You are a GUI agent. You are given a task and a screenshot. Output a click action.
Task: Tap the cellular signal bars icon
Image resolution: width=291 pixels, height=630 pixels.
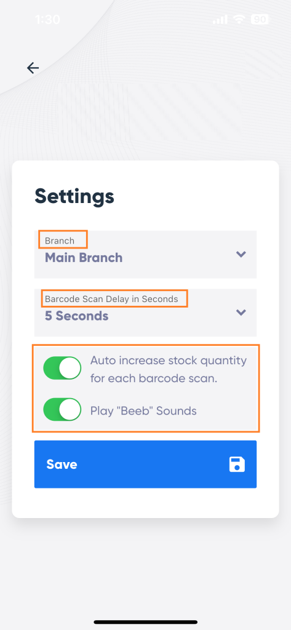pos(220,19)
